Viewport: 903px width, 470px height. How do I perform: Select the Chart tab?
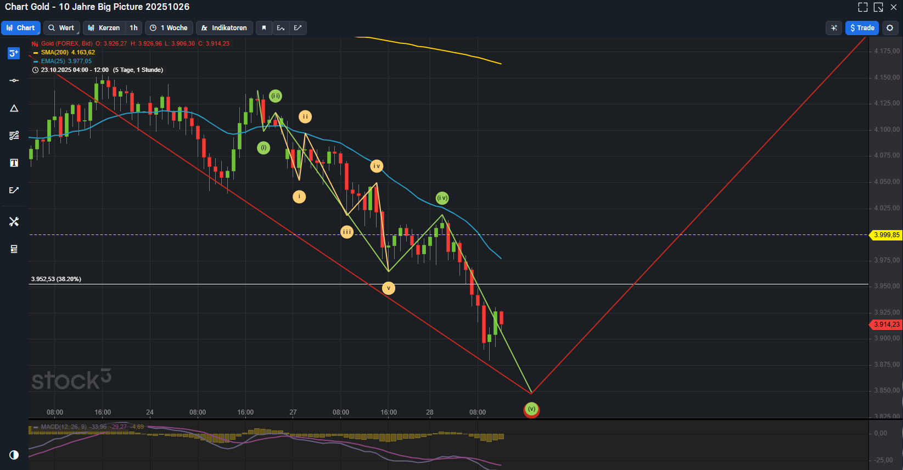click(20, 28)
